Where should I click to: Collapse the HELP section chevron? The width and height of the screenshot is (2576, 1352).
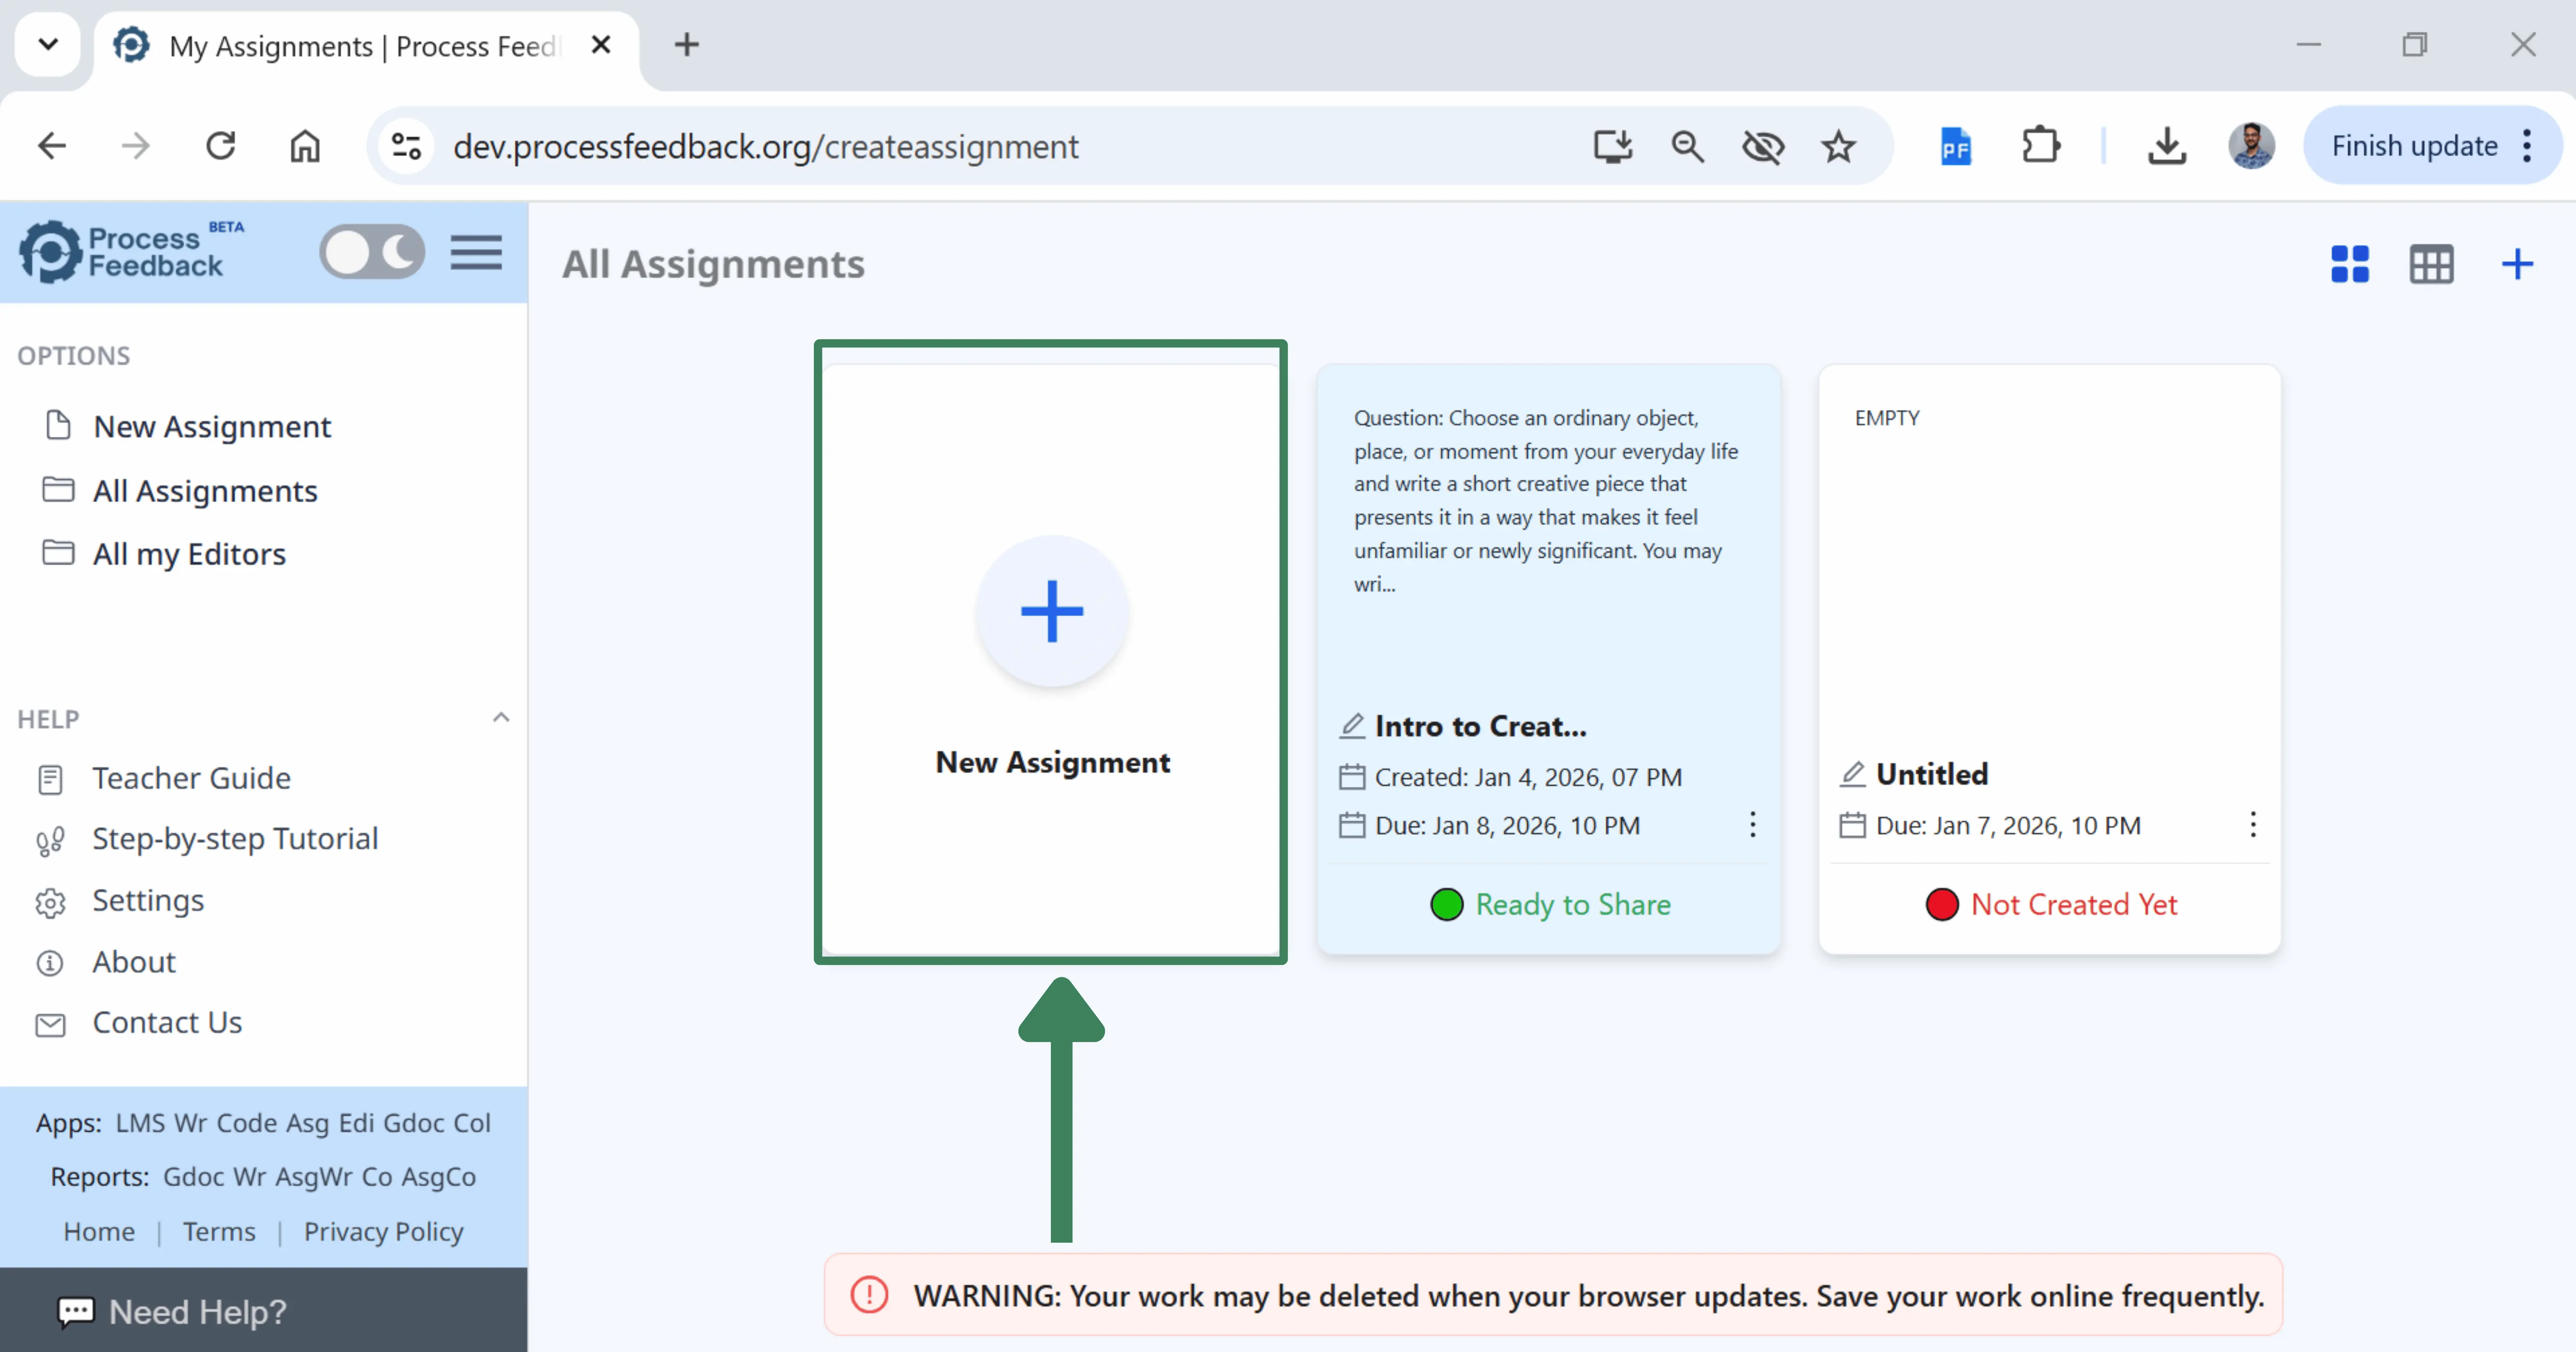click(x=501, y=718)
